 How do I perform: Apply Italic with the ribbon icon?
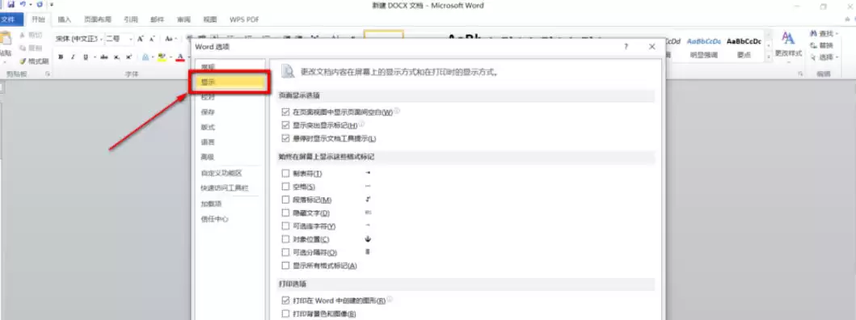pyautogui.click(x=74, y=57)
